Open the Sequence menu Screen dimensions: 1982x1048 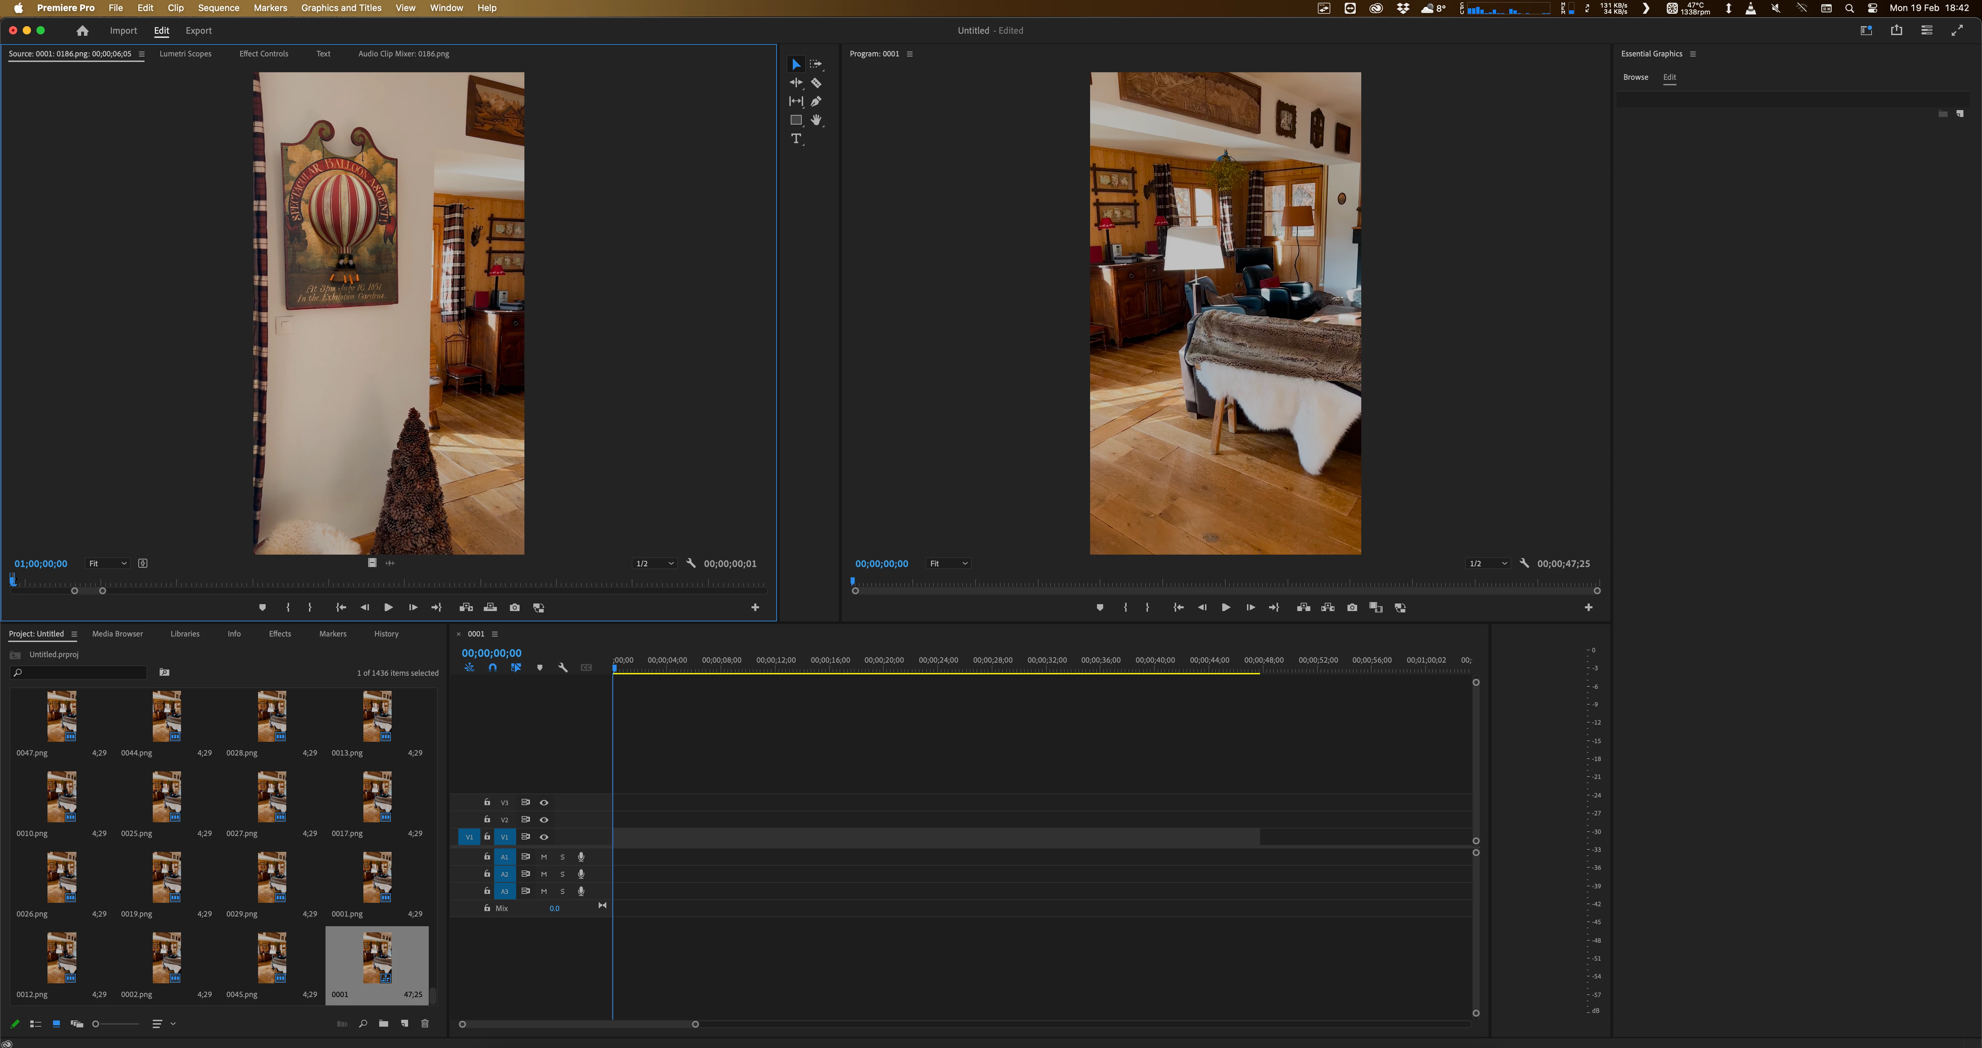pos(218,8)
